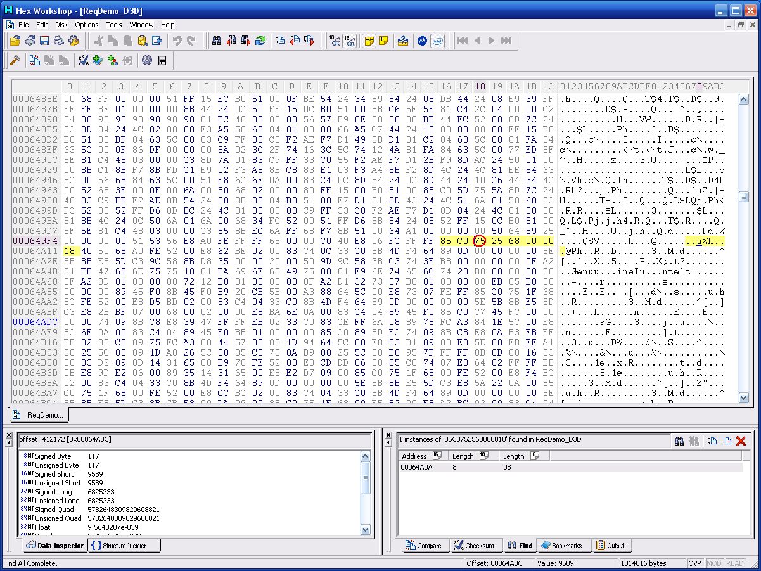Click the green Replace arrows icon
This screenshot has height=571, width=761.
(260, 41)
